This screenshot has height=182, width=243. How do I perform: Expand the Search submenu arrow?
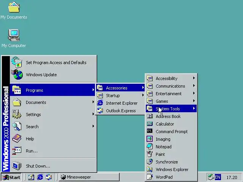(93, 126)
